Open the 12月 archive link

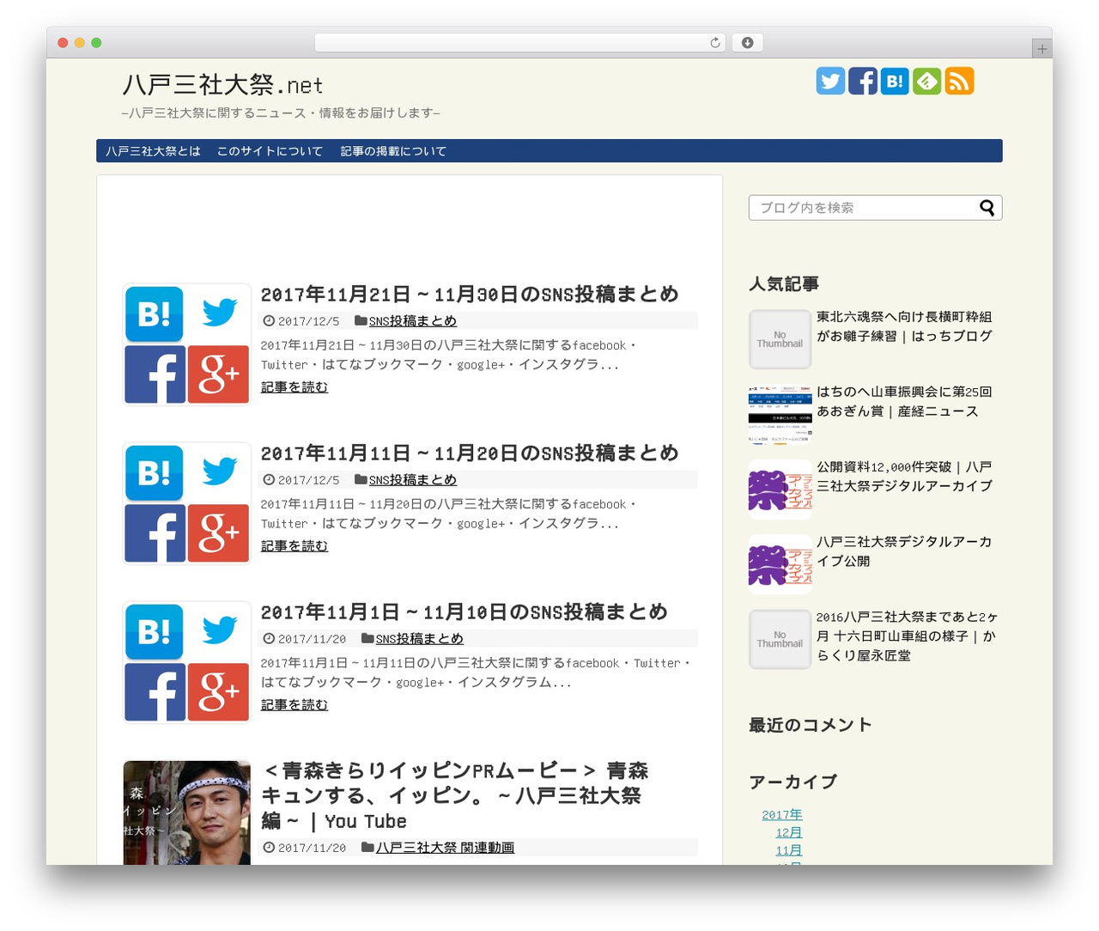point(789,833)
